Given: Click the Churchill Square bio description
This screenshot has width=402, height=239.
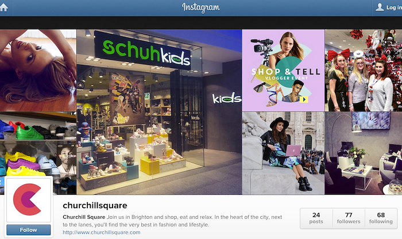Looking at the screenshot, I should (172, 221).
